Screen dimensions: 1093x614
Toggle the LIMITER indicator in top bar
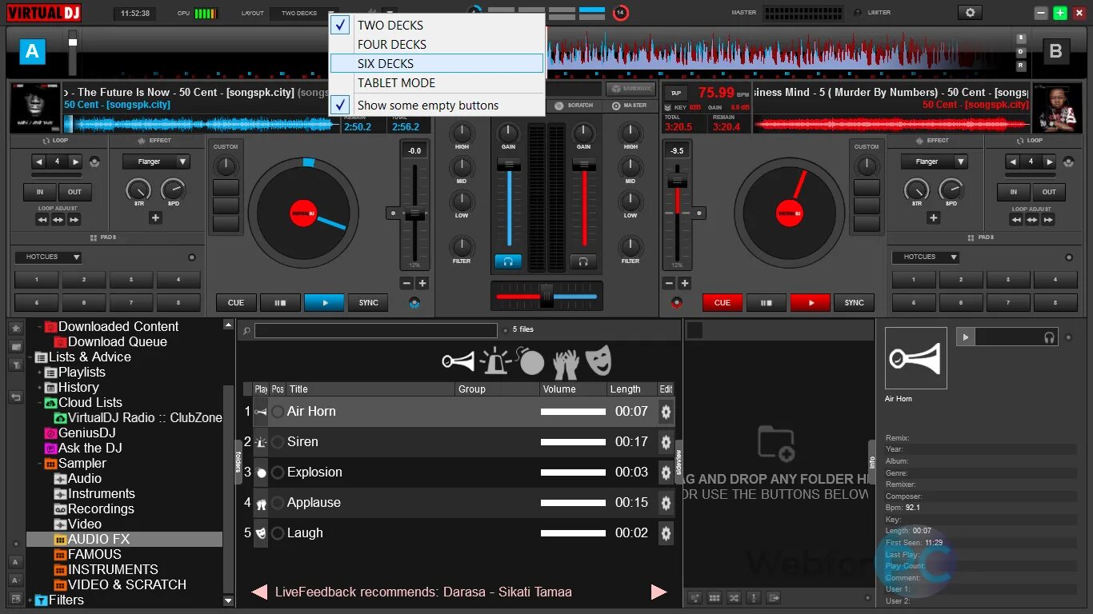click(x=859, y=13)
